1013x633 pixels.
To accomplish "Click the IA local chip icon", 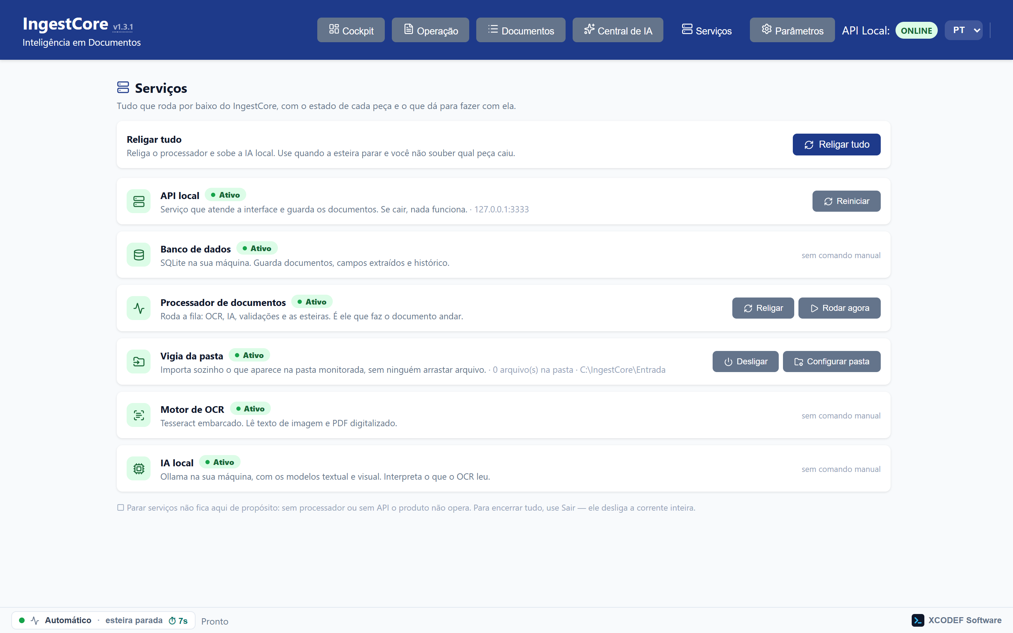I will point(139,469).
